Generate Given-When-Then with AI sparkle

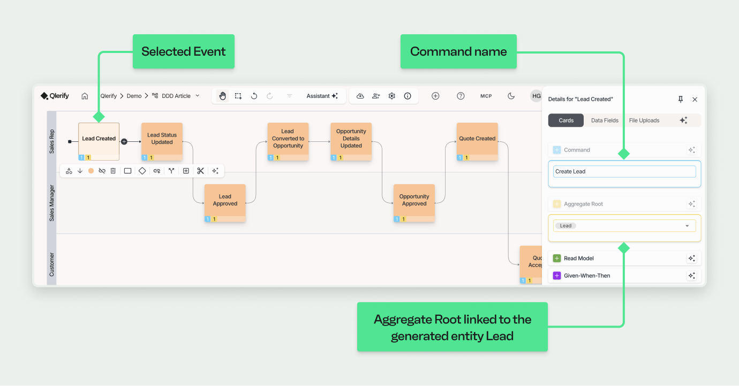coord(692,276)
